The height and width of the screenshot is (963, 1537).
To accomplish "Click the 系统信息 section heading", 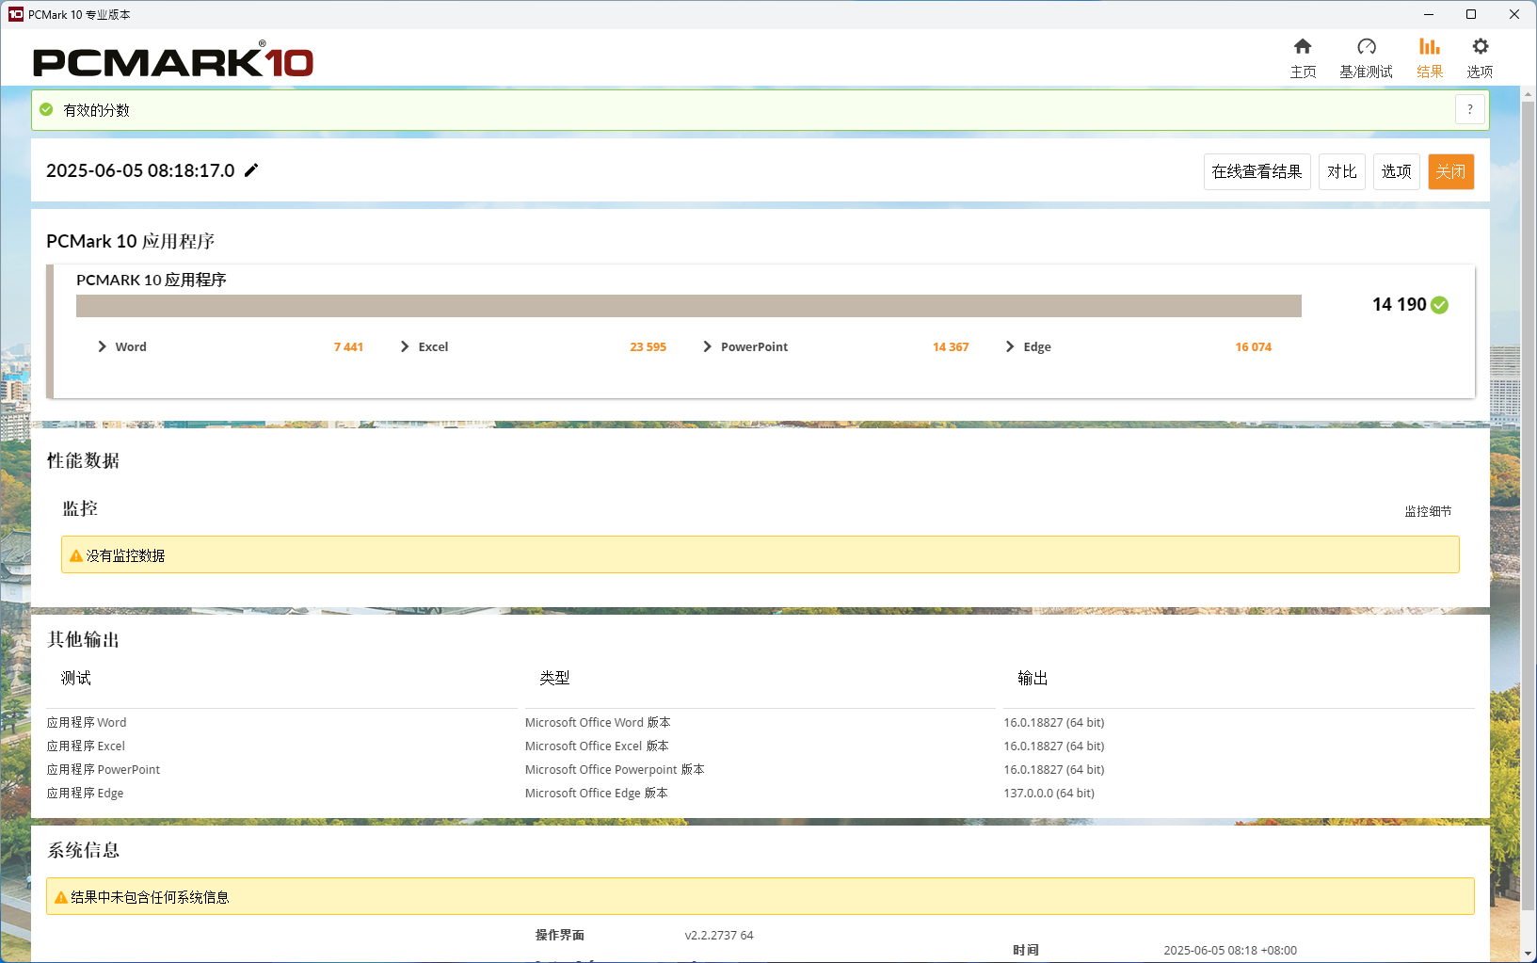I will pos(83,850).
